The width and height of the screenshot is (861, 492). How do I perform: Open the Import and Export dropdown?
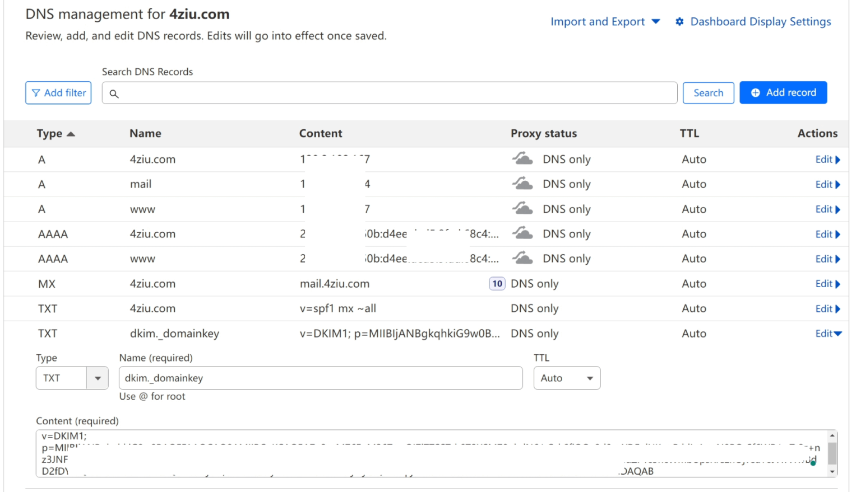point(605,22)
